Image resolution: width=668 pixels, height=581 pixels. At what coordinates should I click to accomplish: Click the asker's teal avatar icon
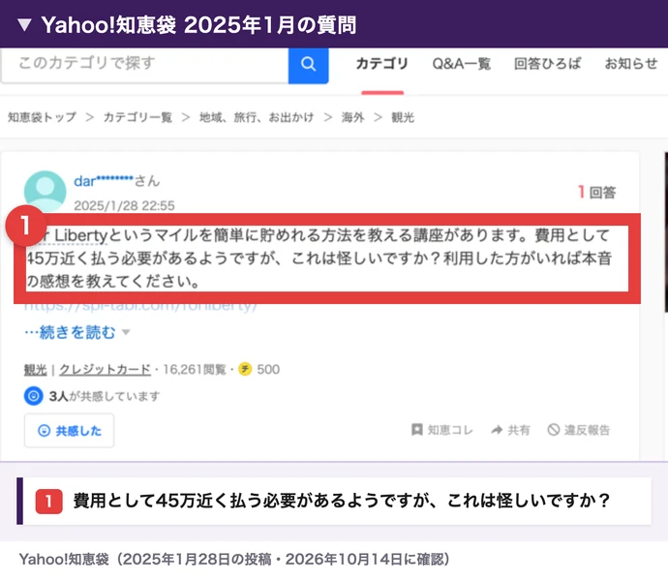tap(45, 191)
